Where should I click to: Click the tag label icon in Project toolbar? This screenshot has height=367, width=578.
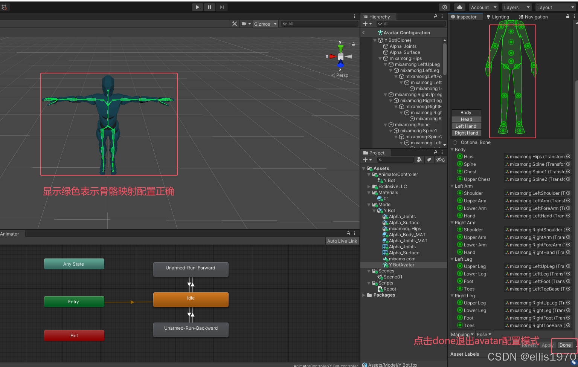pyautogui.click(x=429, y=160)
